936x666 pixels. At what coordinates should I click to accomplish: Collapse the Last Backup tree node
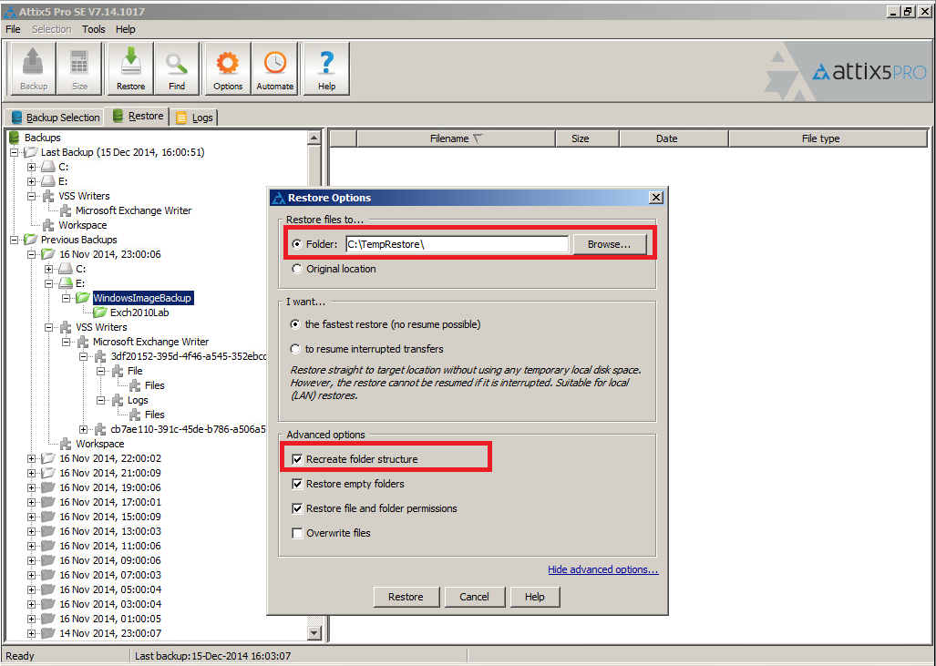(x=14, y=153)
